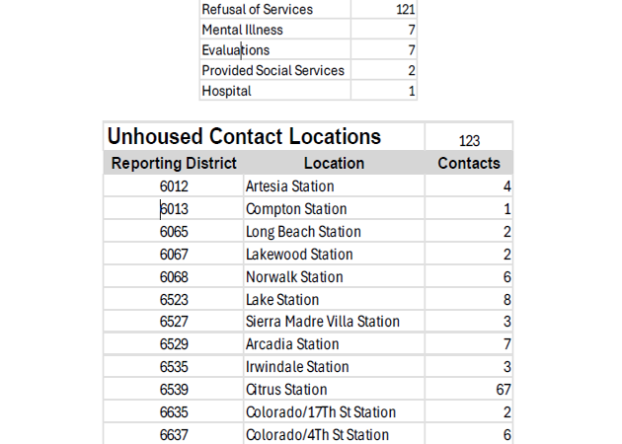Click reporting district 6013 cell
The height and width of the screenshot is (444, 622).
click(174, 209)
